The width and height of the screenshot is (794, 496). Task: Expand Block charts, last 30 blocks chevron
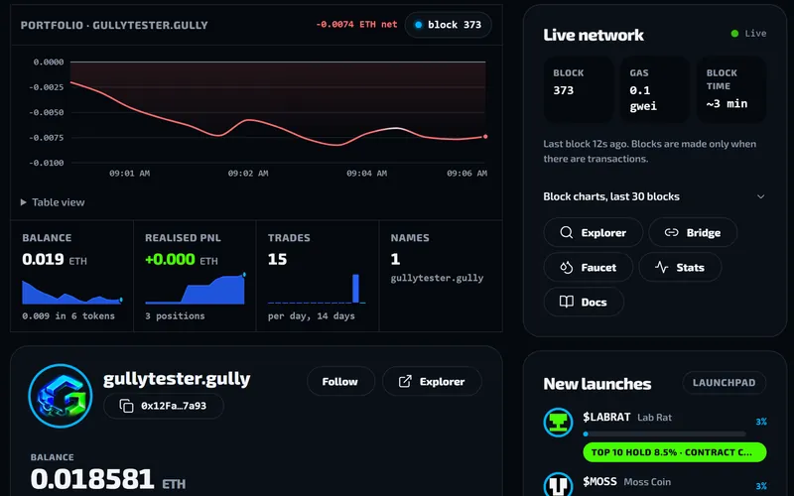pos(760,196)
